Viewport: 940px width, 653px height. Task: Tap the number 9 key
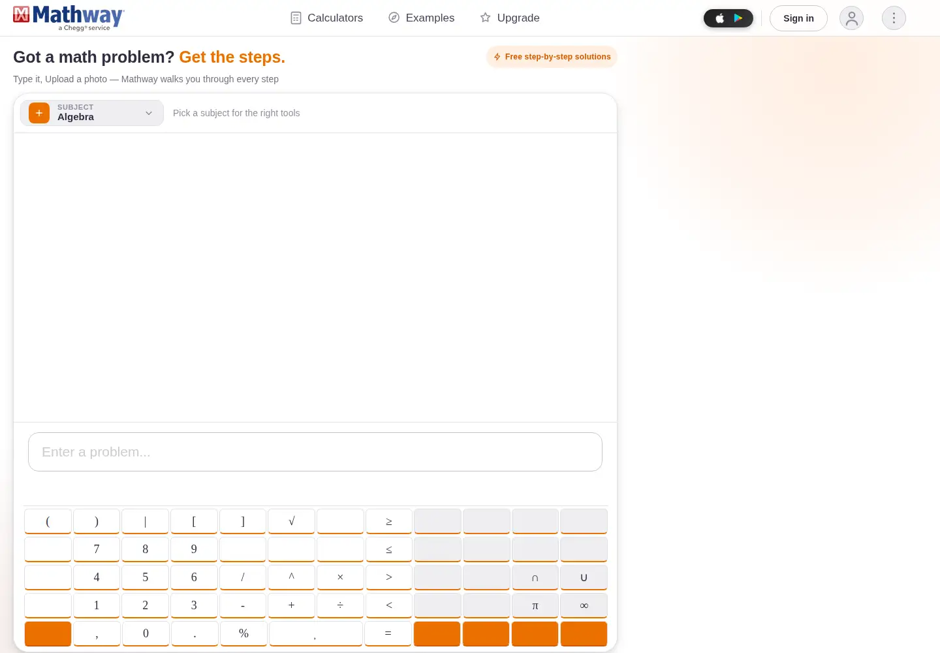click(194, 549)
